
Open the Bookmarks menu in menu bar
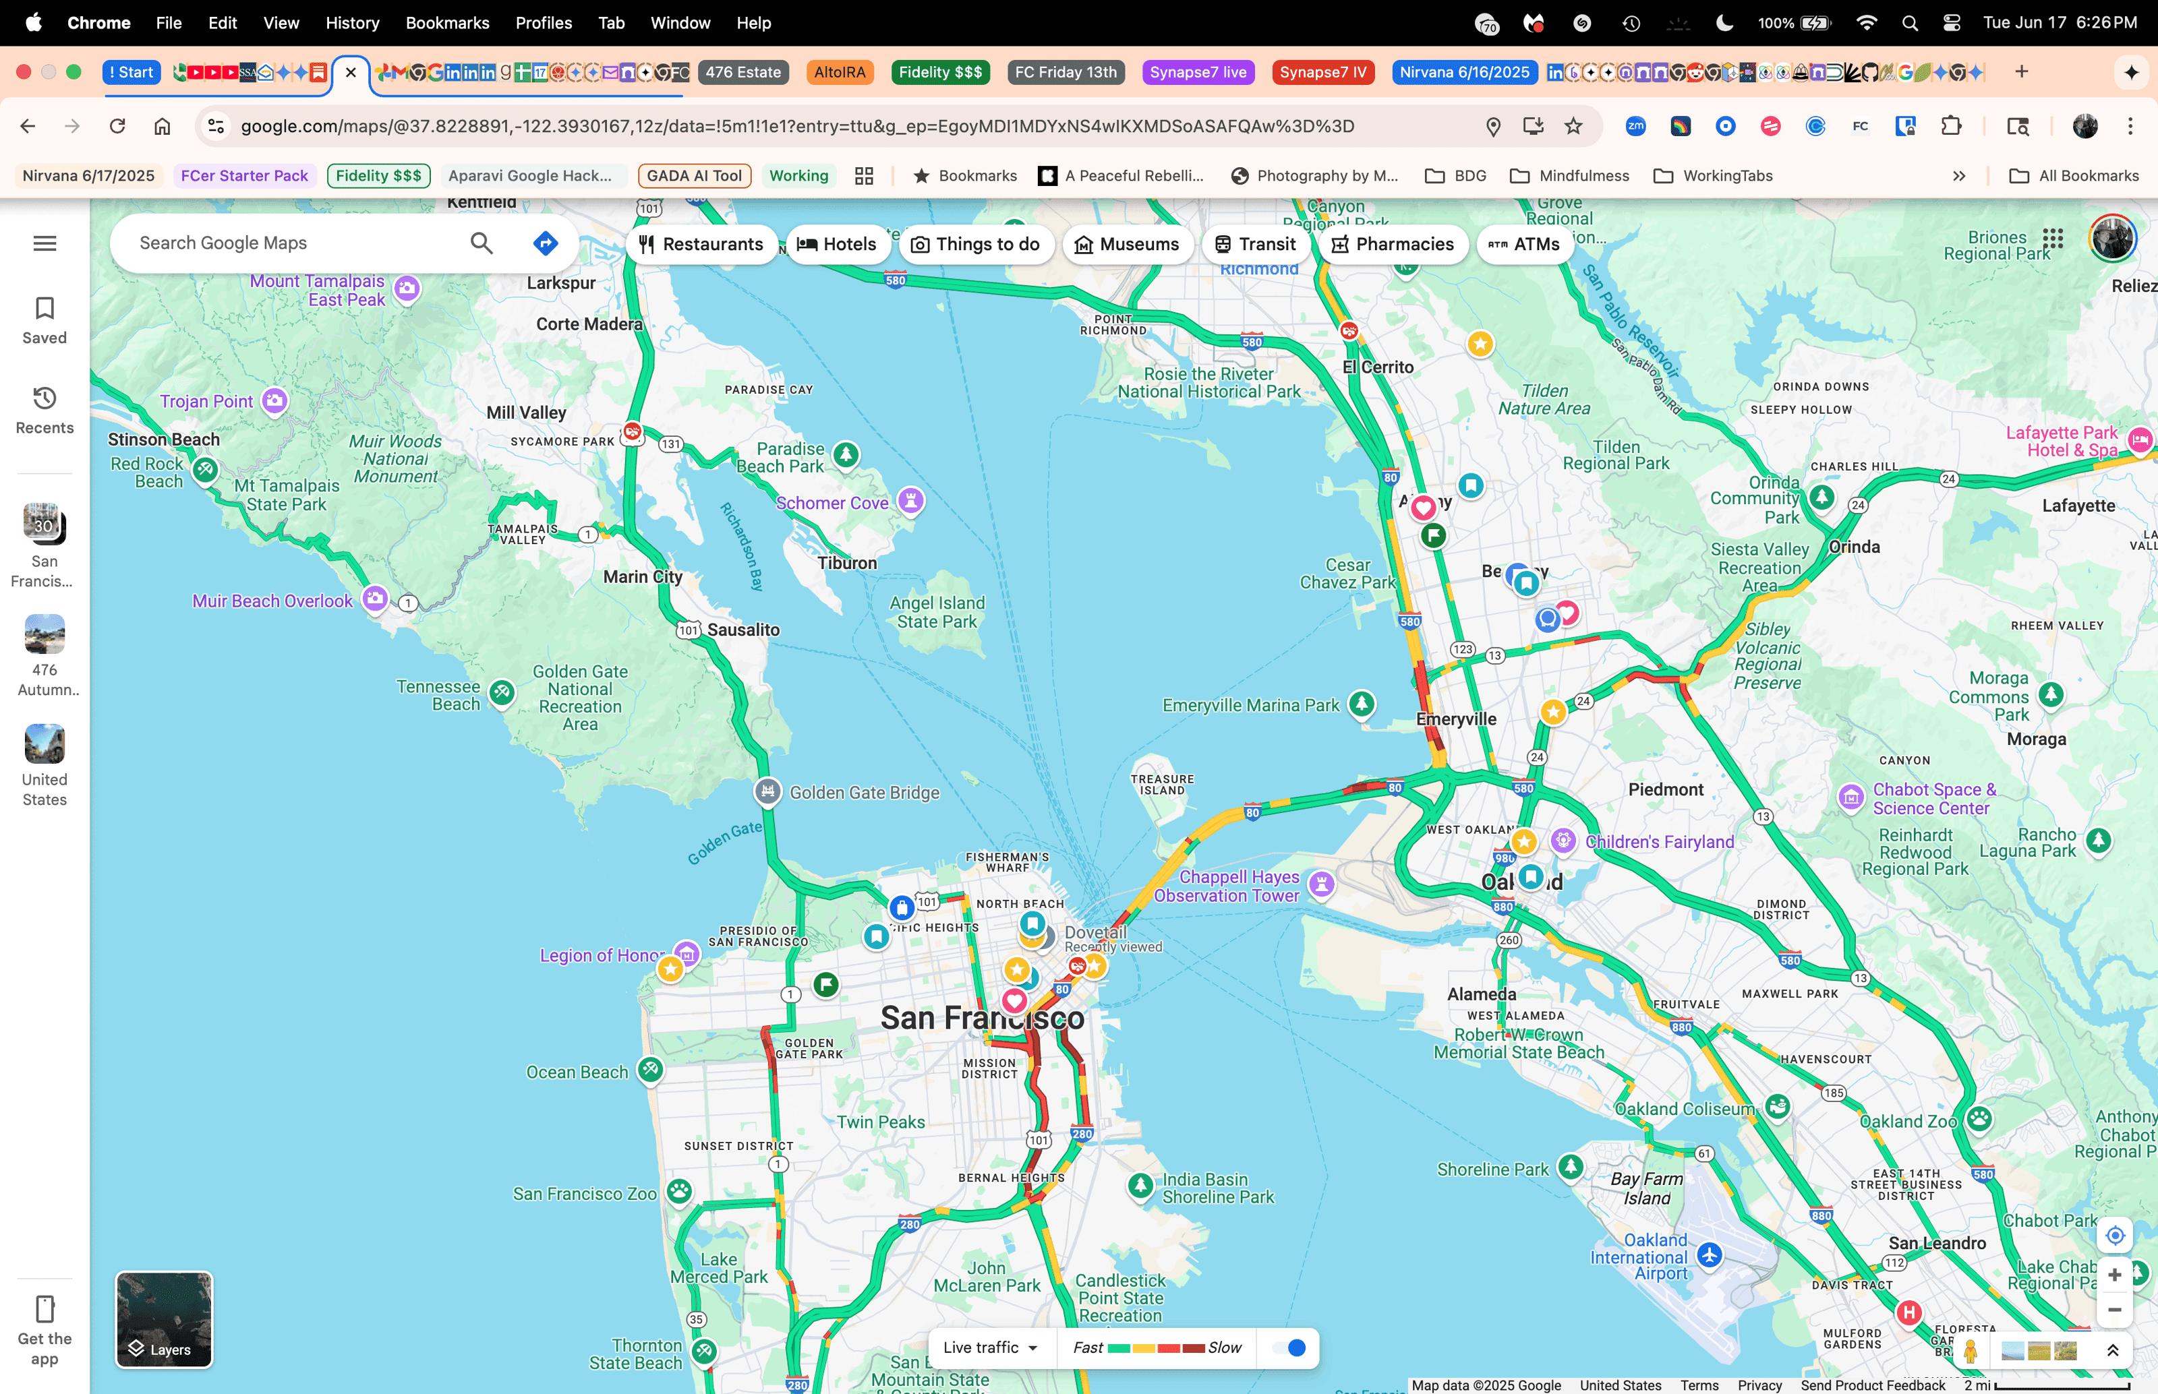(447, 23)
